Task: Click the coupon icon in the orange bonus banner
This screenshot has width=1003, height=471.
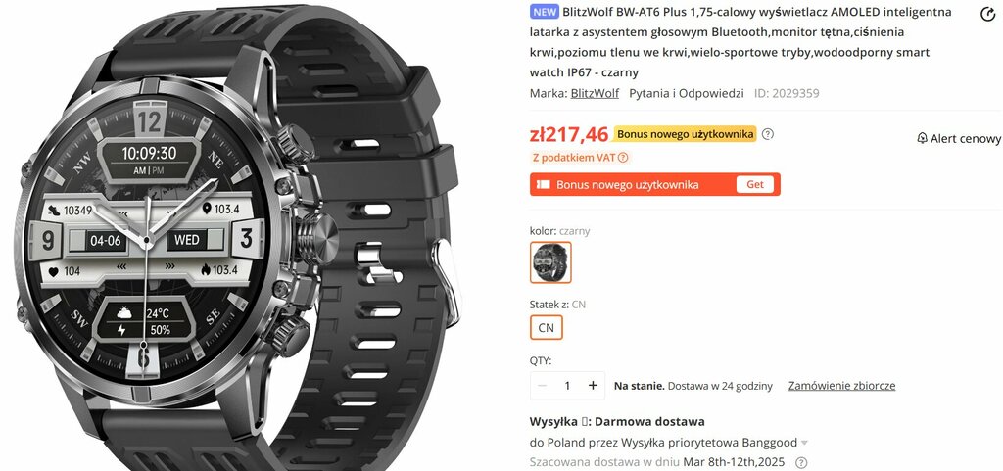Action: tap(543, 185)
